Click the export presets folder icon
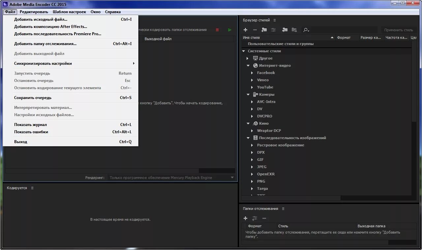This screenshot has width=422, height=250. tap(294, 30)
